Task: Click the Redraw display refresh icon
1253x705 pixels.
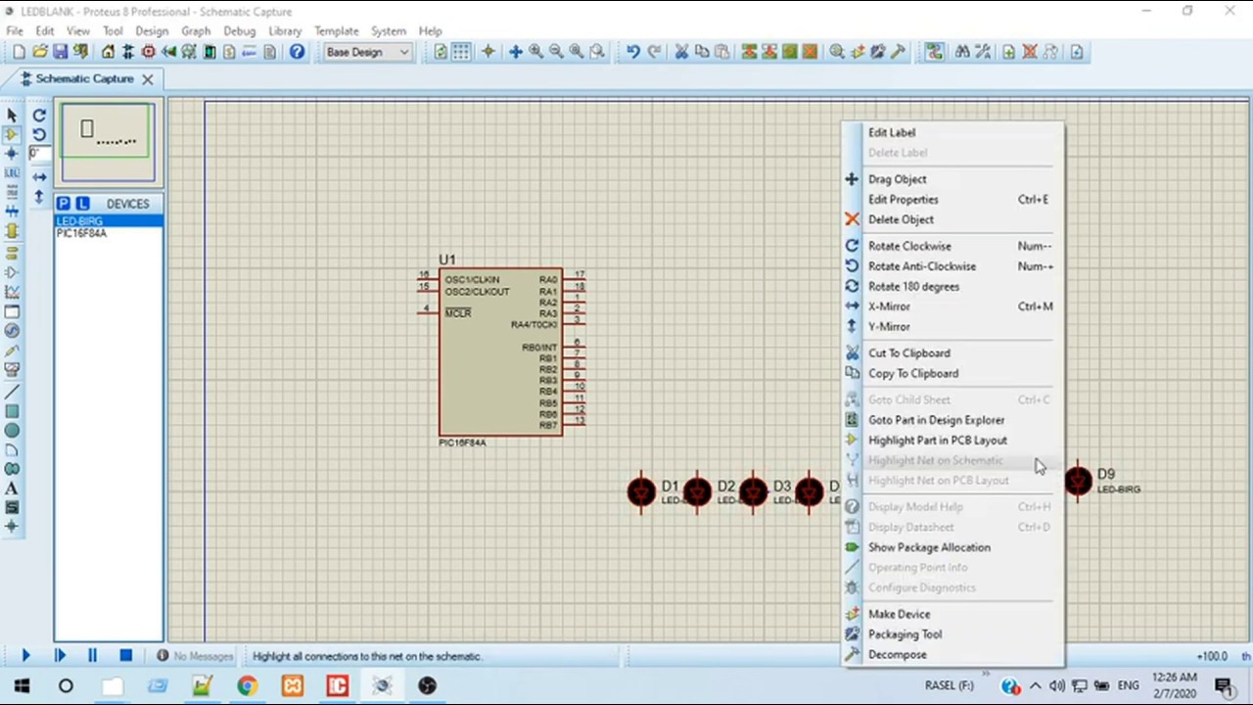Action: click(x=441, y=52)
